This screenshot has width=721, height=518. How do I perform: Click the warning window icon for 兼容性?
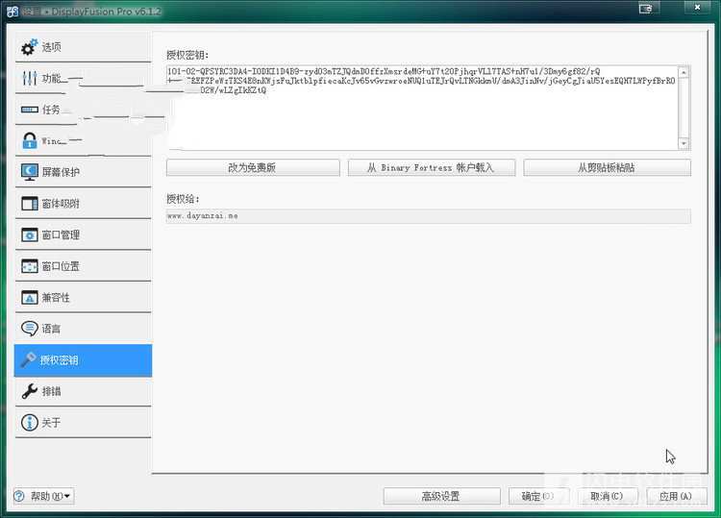pos(30,297)
